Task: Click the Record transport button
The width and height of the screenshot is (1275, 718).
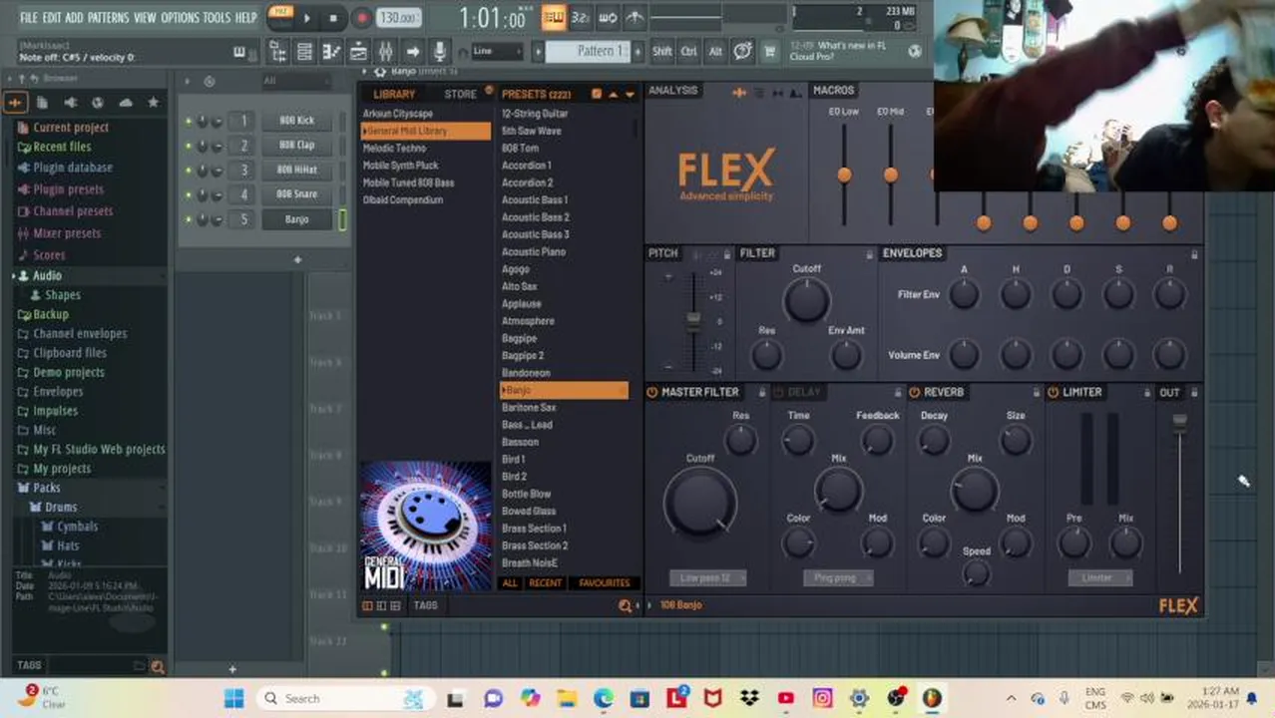Action: point(361,17)
